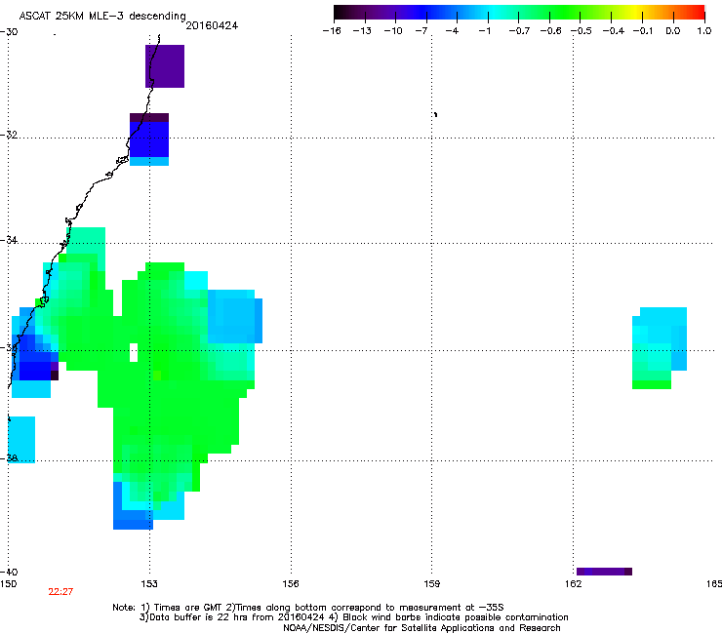Click the longitude label "153"
Image resolution: width=722 pixels, height=634 pixels.
click(x=149, y=584)
